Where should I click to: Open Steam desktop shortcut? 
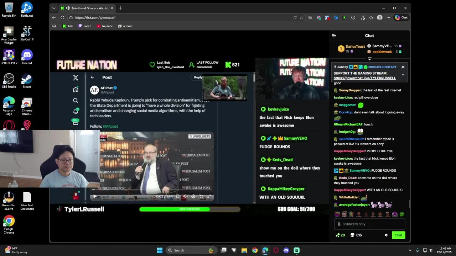coord(27,81)
